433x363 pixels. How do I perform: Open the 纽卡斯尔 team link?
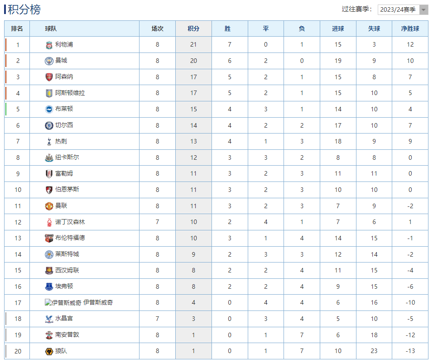pyautogui.click(x=67, y=158)
